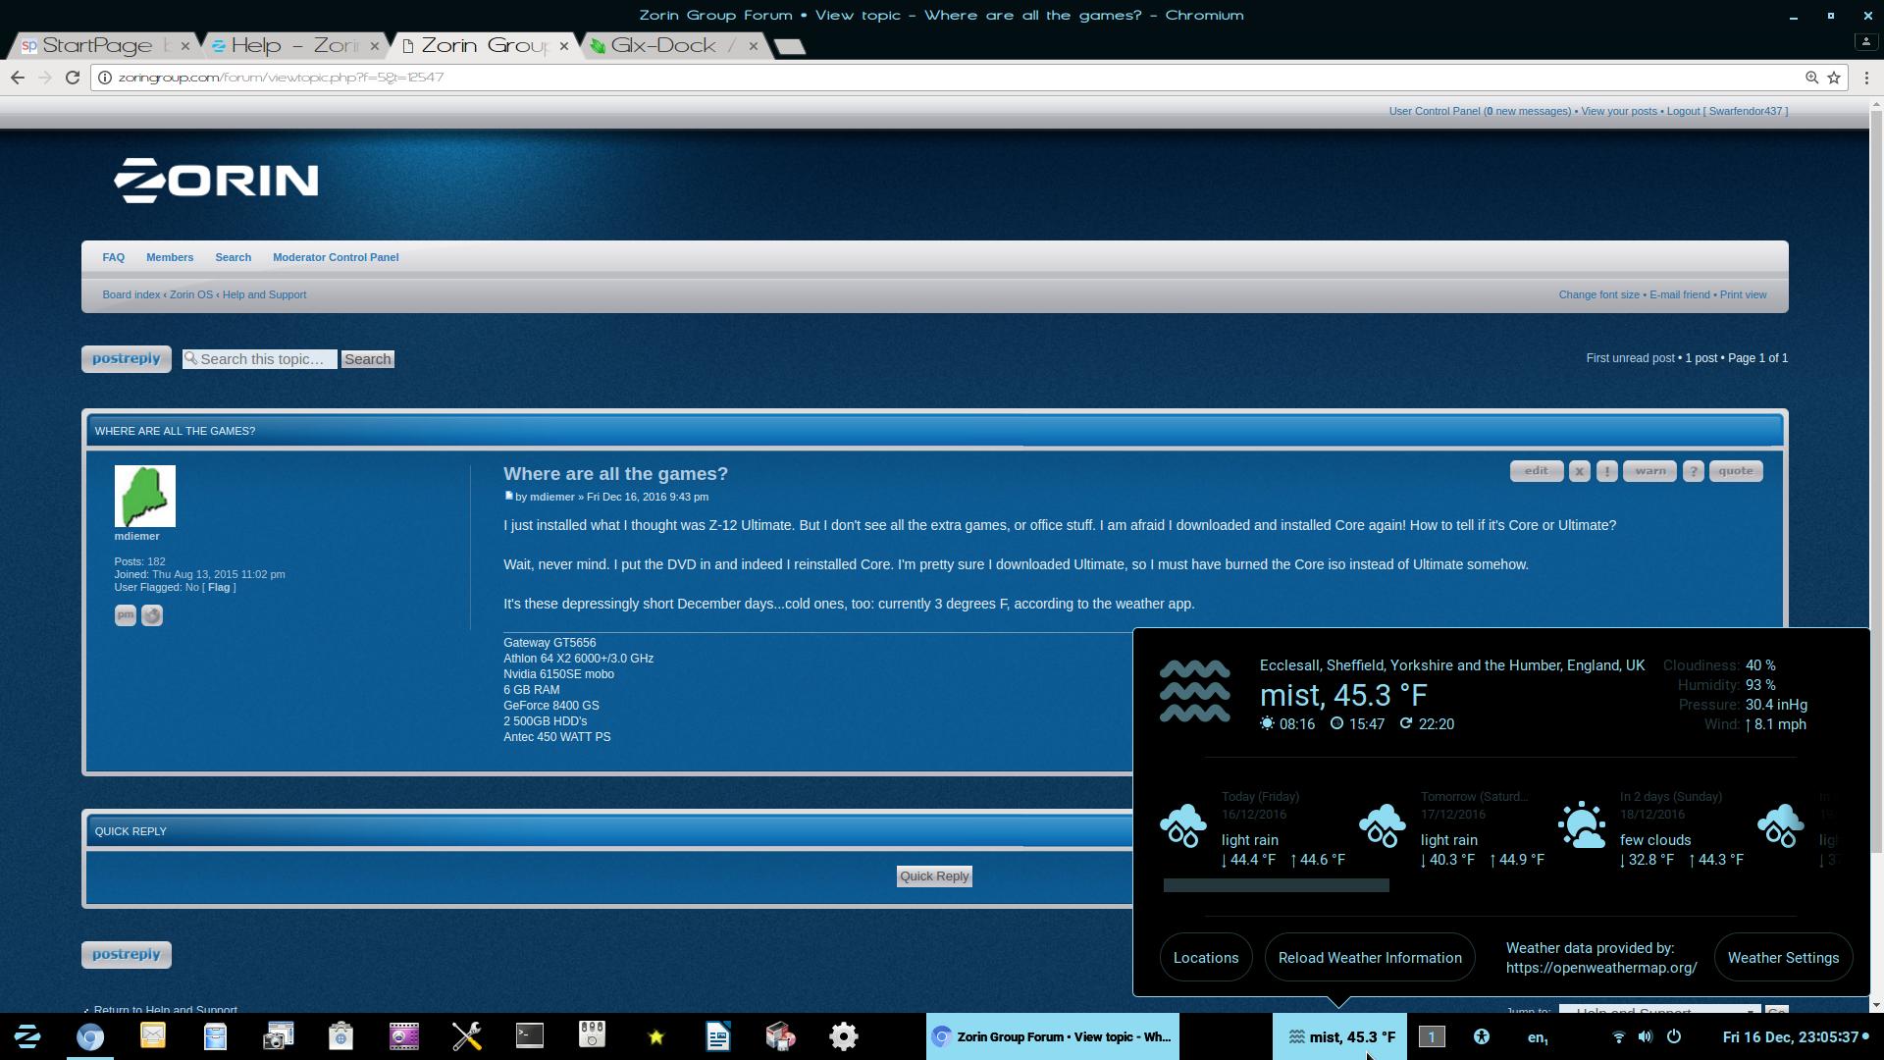Open Zorin start menu

[x=27, y=1036]
